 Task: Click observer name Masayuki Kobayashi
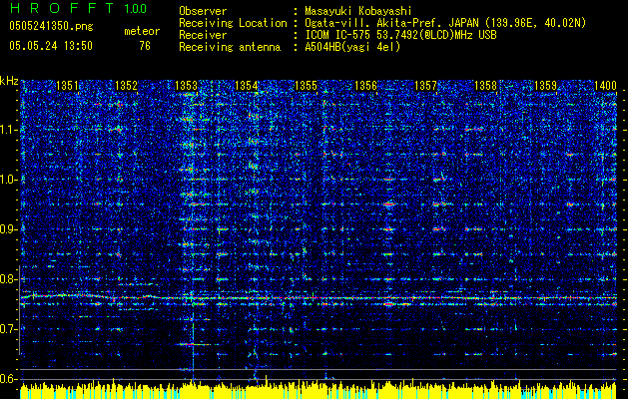pos(358,11)
